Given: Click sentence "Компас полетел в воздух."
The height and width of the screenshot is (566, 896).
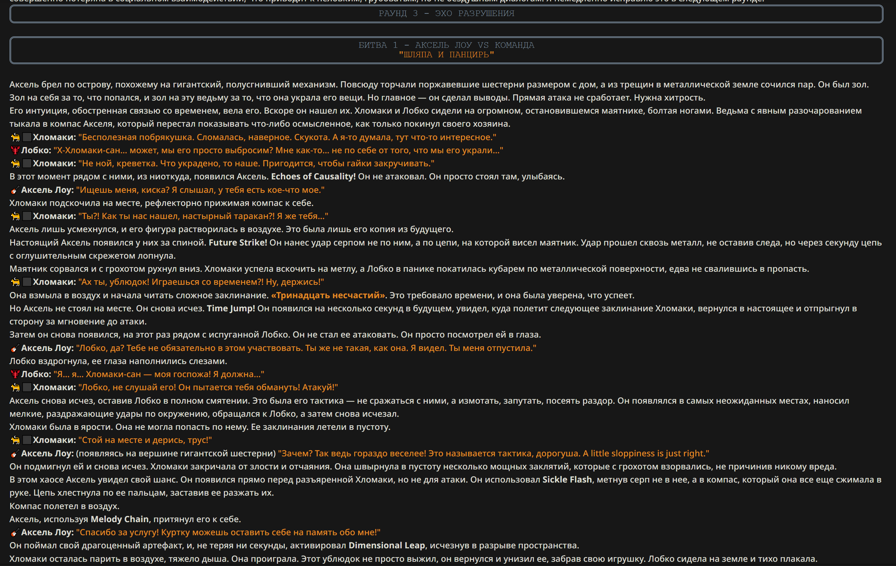Looking at the screenshot, I should [64, 506].
